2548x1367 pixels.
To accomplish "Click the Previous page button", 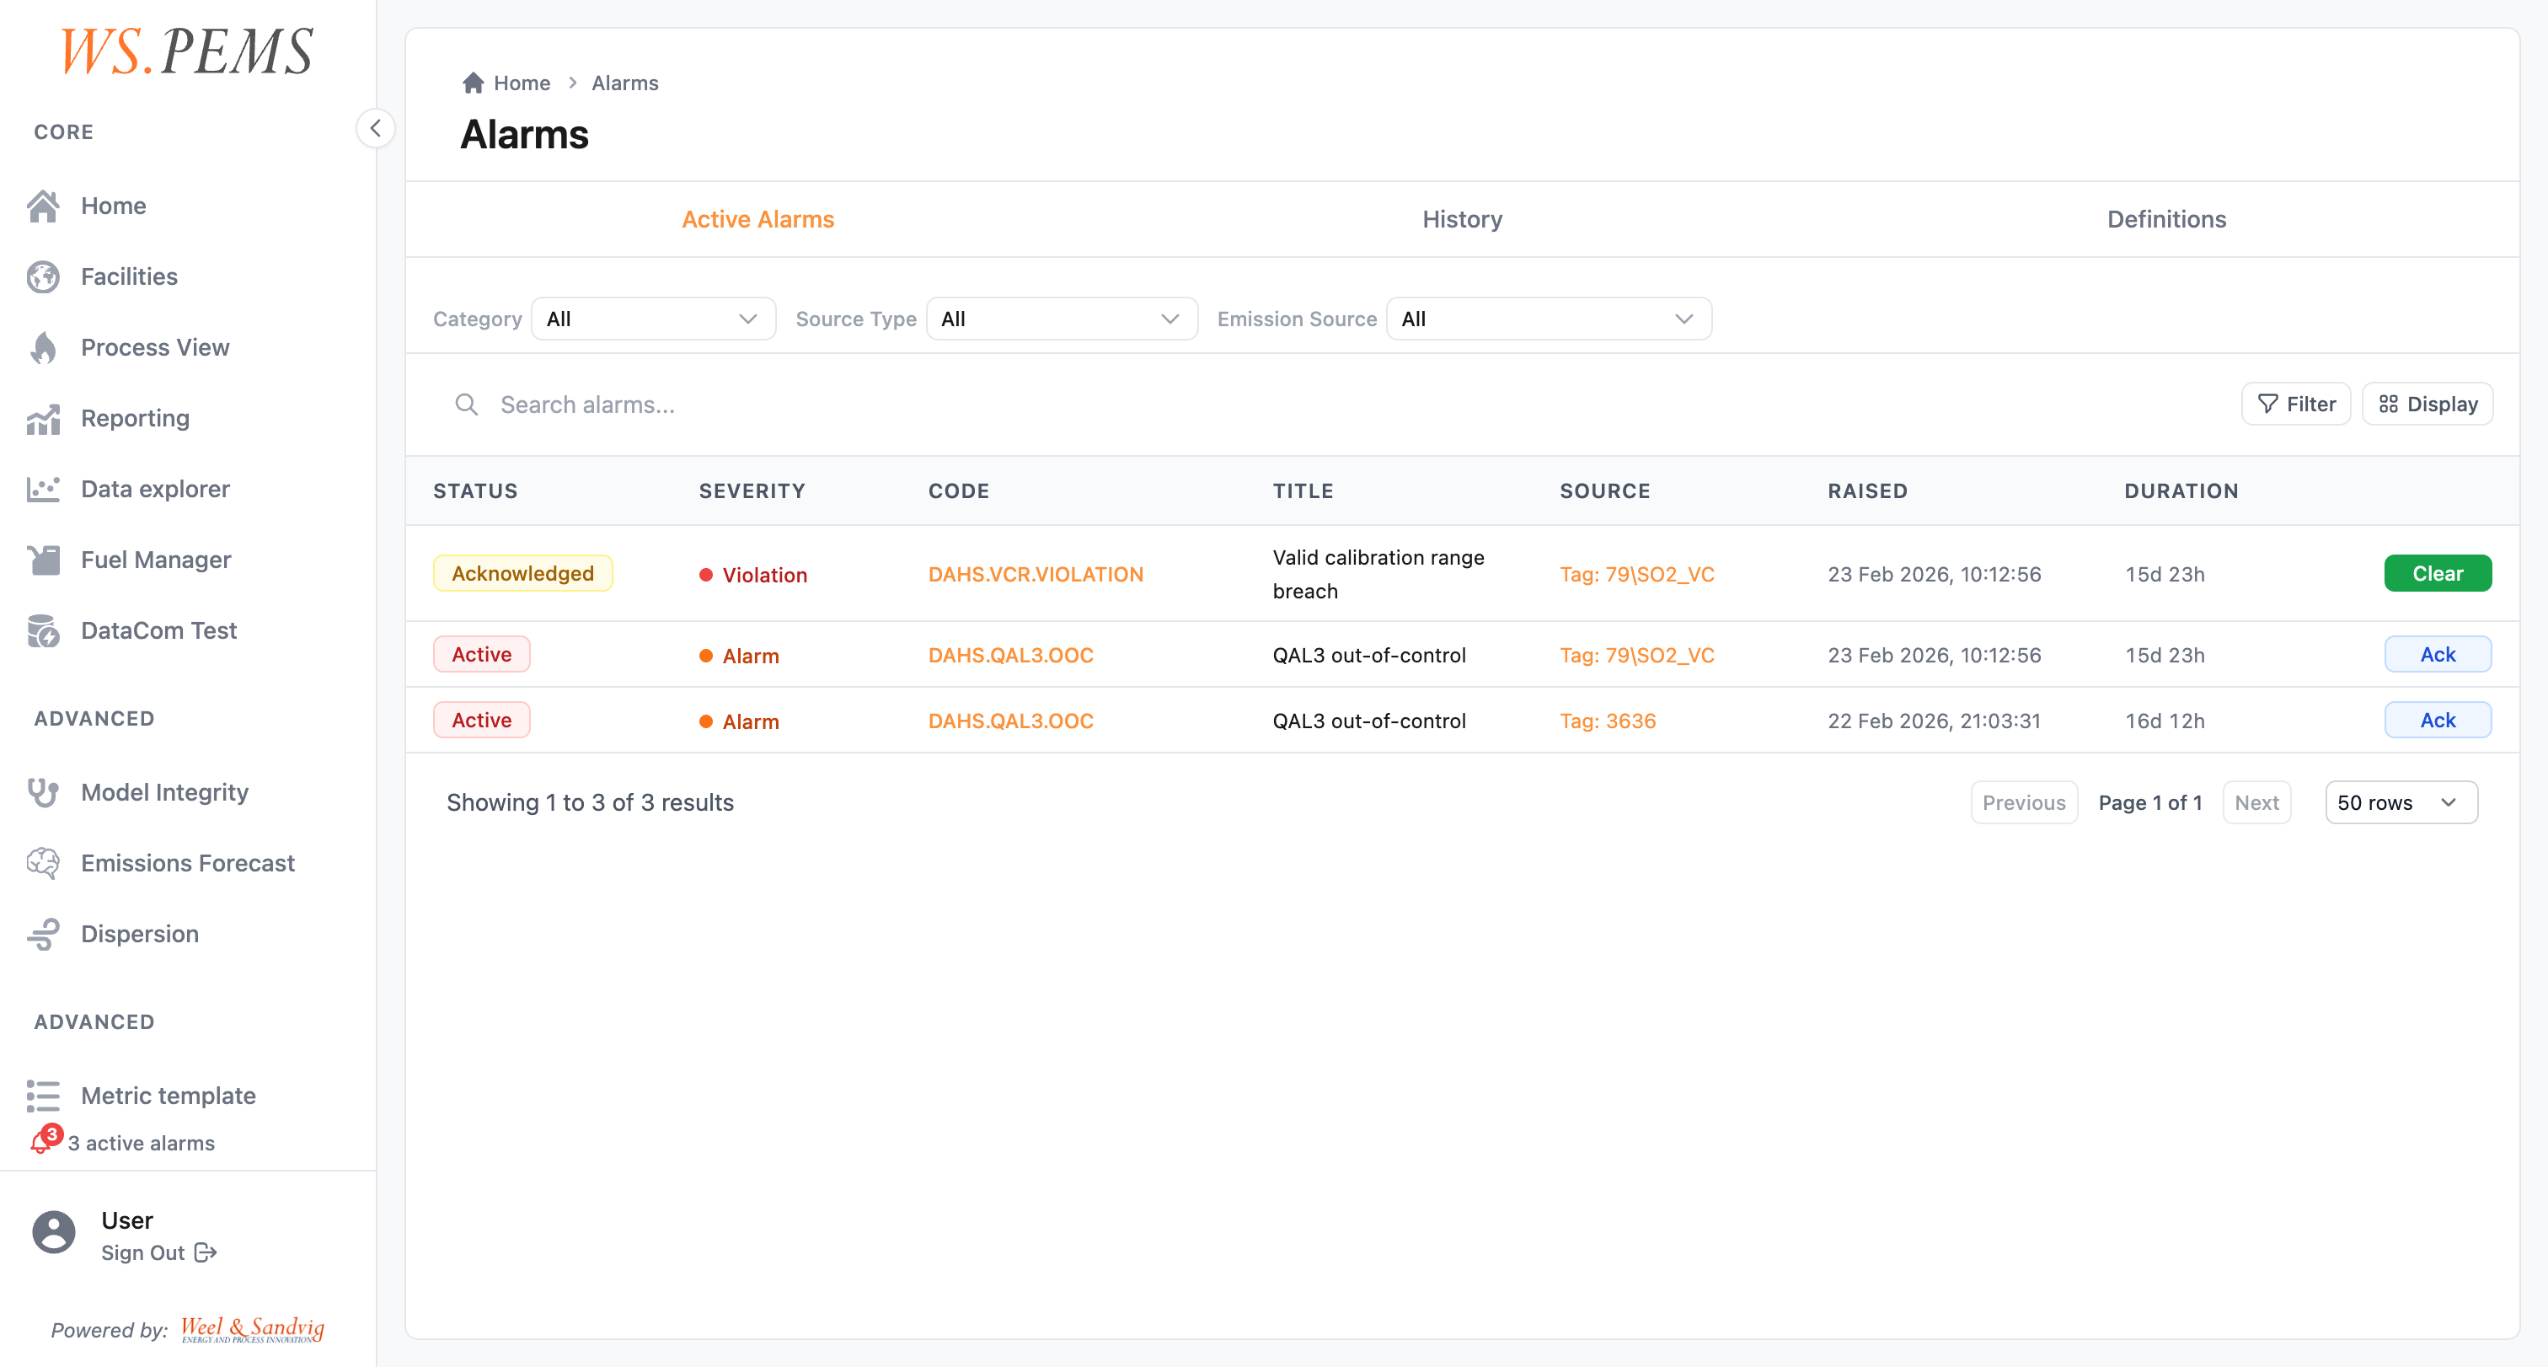I will (2024, 802).
